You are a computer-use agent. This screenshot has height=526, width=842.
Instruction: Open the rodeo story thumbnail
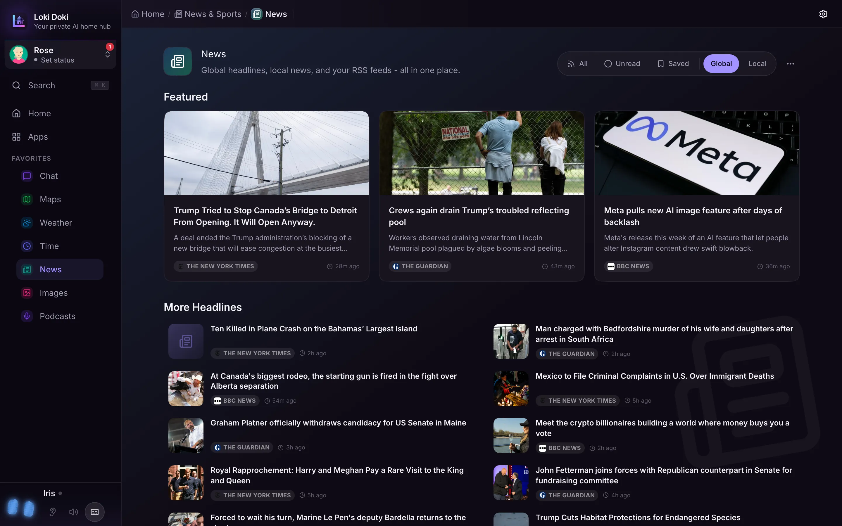click(186, 389)
